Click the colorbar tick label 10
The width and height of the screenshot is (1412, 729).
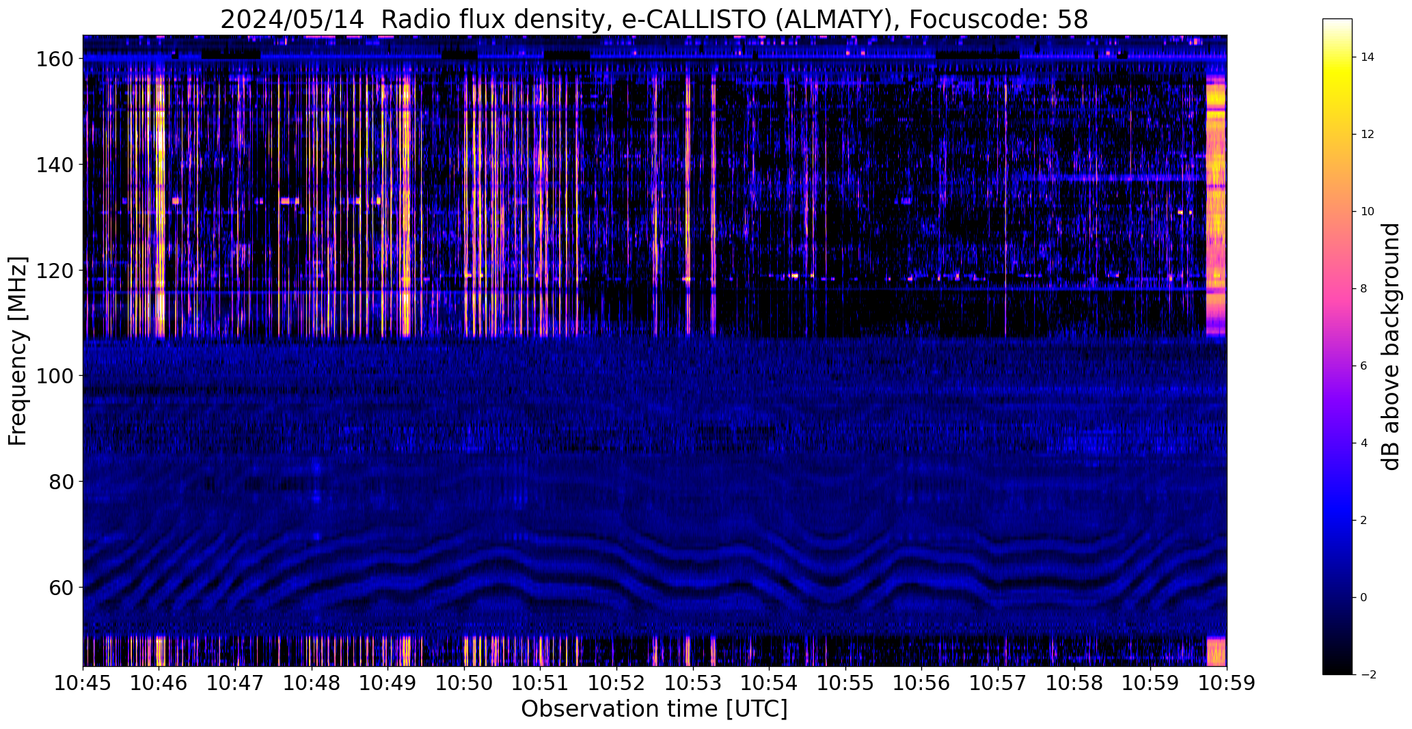(1368, 212)
